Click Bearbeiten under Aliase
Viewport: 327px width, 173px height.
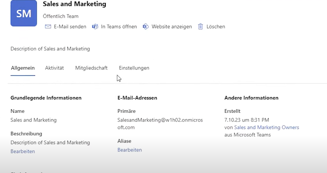coord(129,150)
